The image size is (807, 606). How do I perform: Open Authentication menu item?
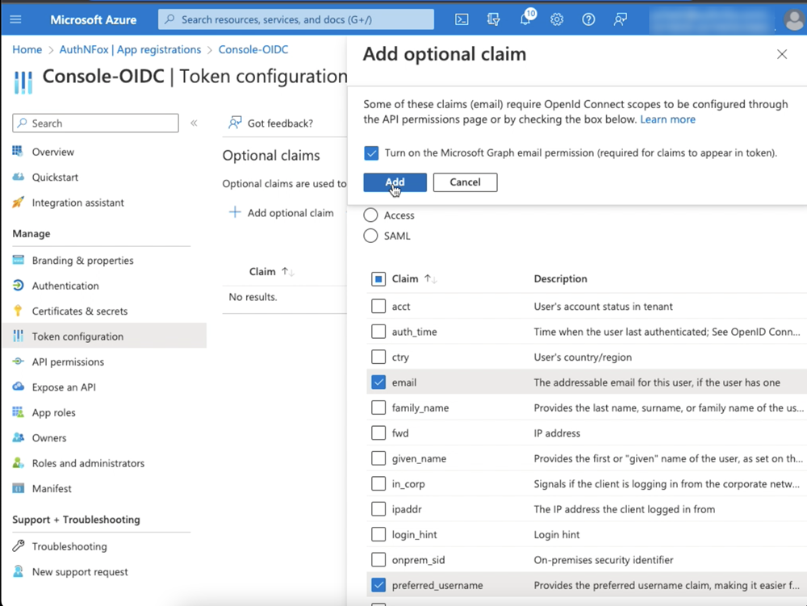pyautogui.click(x=65, y=286)
